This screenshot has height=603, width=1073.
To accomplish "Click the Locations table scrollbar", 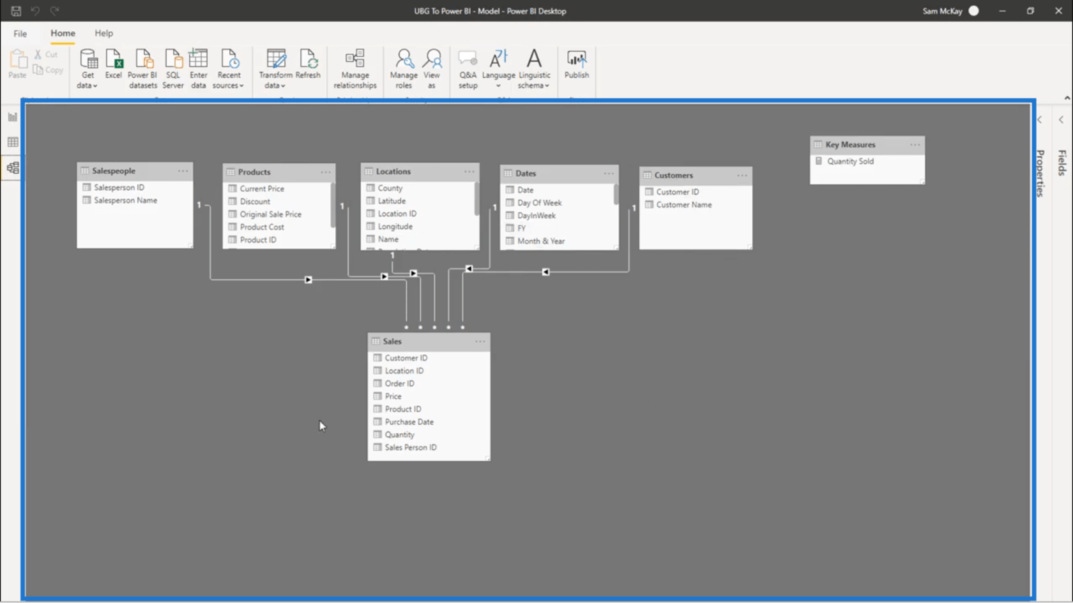I will 476,198.
